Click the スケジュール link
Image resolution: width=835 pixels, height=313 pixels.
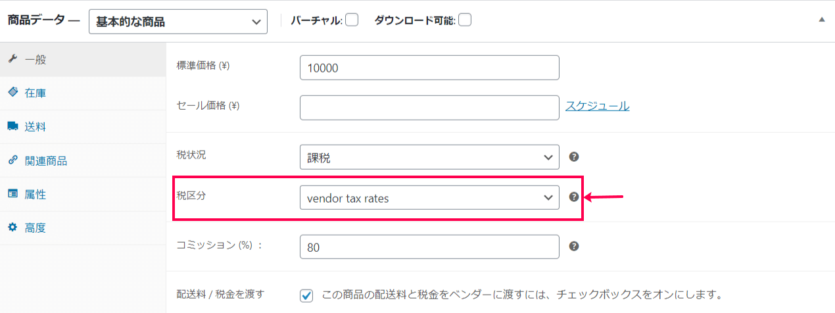tap(598, 106)
